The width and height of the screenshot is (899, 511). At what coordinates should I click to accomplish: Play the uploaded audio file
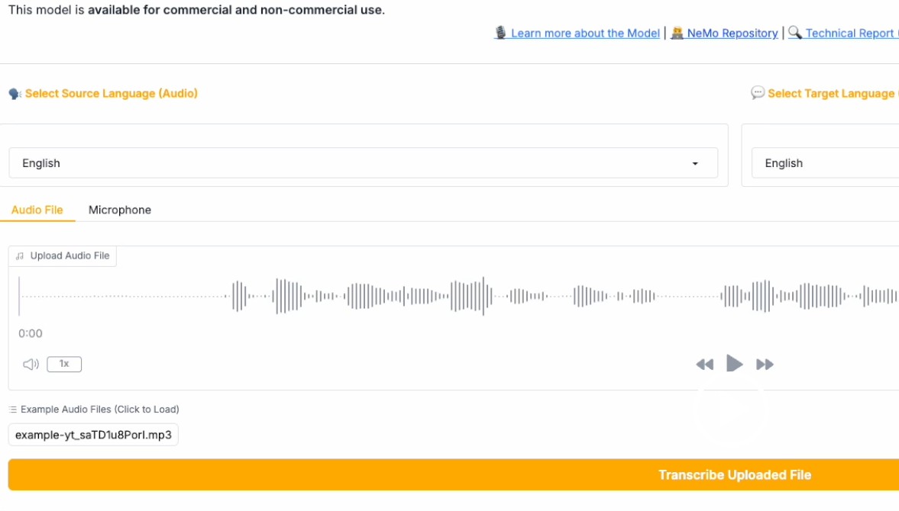tap(734, 364)
